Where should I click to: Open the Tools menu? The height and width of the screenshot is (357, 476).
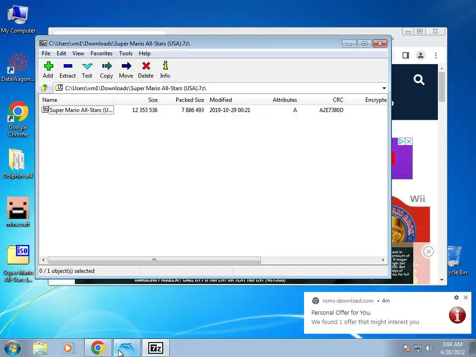pyautogui.click(x=126, y=53)
